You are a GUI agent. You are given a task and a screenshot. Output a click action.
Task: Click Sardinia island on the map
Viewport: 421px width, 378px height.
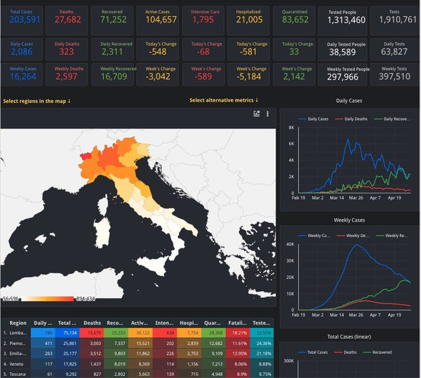tap(102, 233)
